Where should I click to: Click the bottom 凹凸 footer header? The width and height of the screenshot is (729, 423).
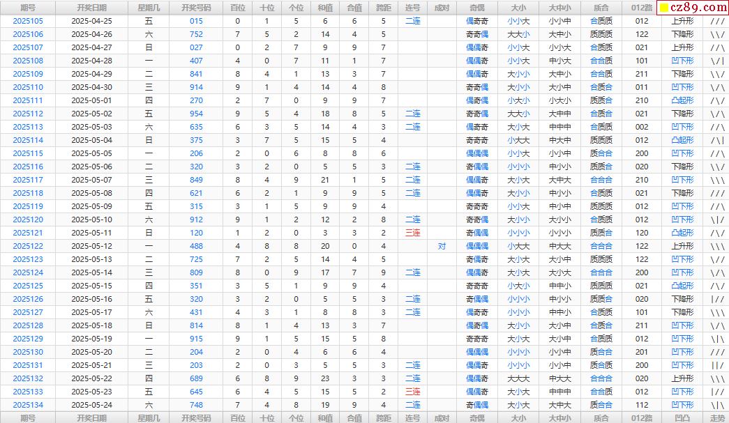click(x=682, y=417)
